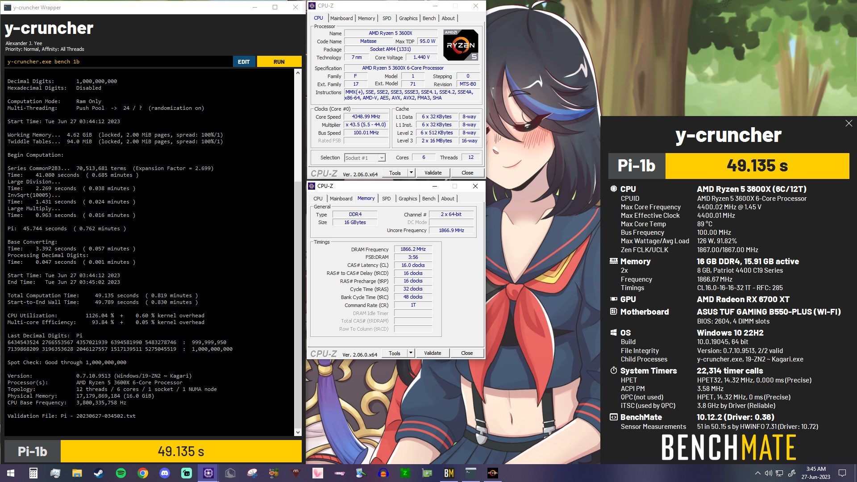Open SPD tab in lower CPU-Z window
The width and height of the screenshot is (857, 482).
pyautogui.click(x=387, y=199)
